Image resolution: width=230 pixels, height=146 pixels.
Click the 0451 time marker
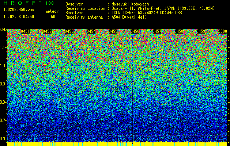(25, 31)
